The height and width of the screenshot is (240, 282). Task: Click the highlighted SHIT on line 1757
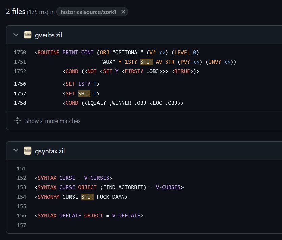(84, 93)
